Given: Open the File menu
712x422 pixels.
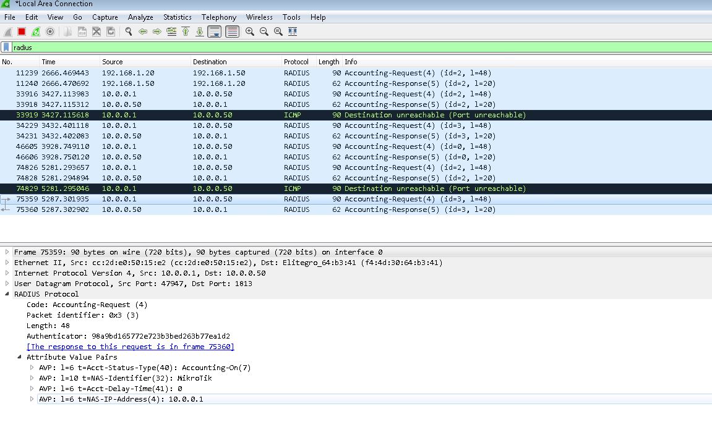Looking at the screenshot, I should [x=9, y=17].
